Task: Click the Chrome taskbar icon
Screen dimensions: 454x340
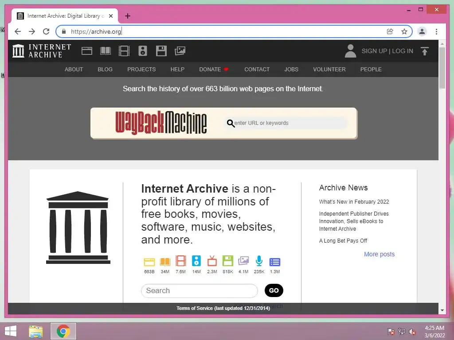Action: [63, 331]
